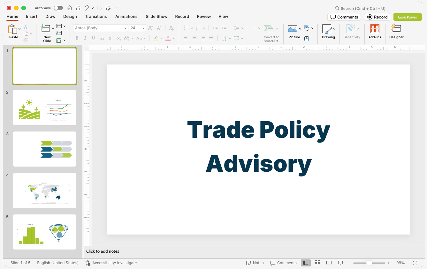The height and width of the screenshot is (269, 427).
Task: Click the Cut scissors icon
Action: coord(26,26)
